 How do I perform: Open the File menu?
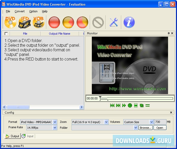click(x=8, y=11)
